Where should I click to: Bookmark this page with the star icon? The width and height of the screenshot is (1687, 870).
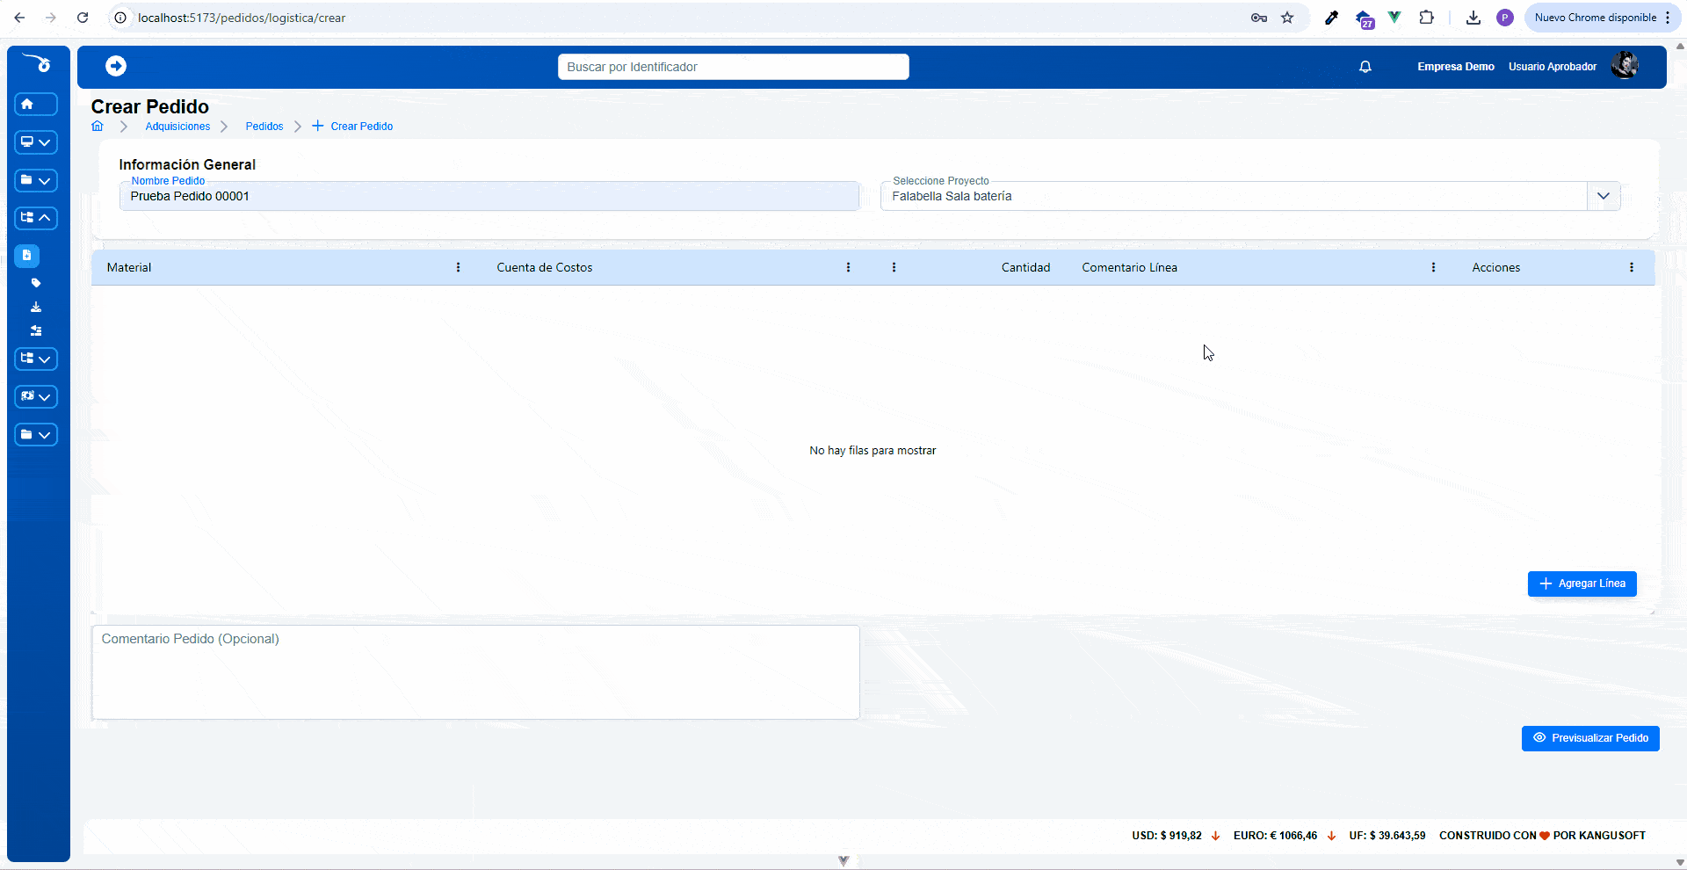point(1287,18)
